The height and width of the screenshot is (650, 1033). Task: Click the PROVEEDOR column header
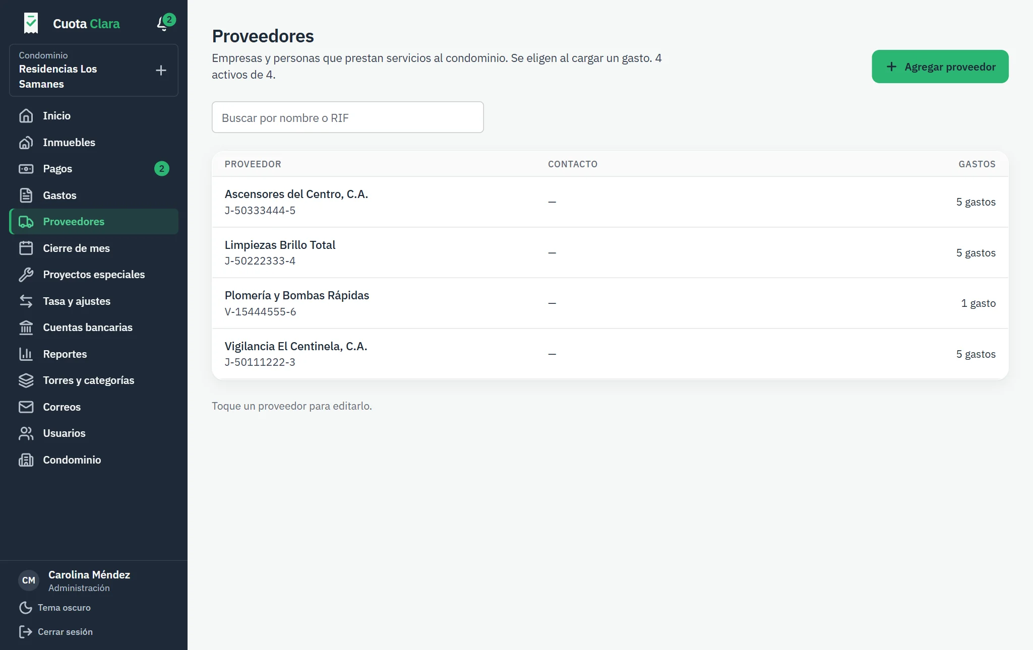pyautogui.click(x=253, y=164)
